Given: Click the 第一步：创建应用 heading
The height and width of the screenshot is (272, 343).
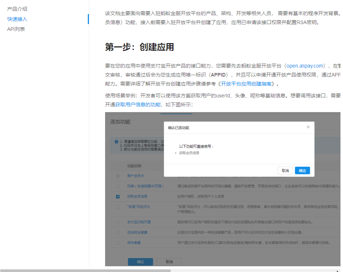Looking at the screenshot, I should tap(139, 47).
